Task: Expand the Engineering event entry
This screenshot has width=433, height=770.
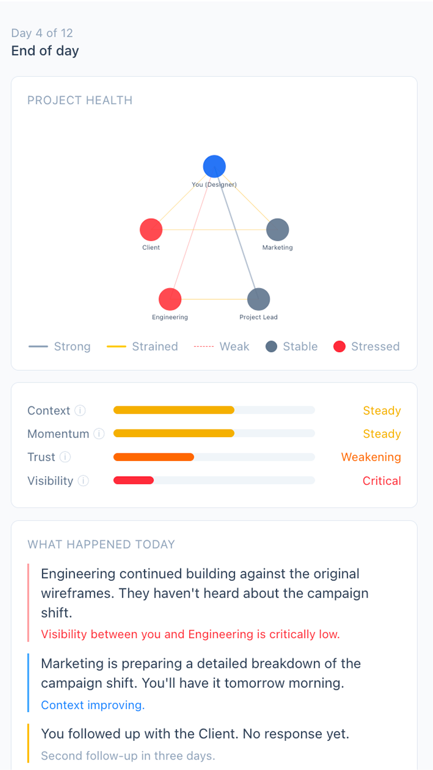Action: pyautogui.click(x=204, y=593)
